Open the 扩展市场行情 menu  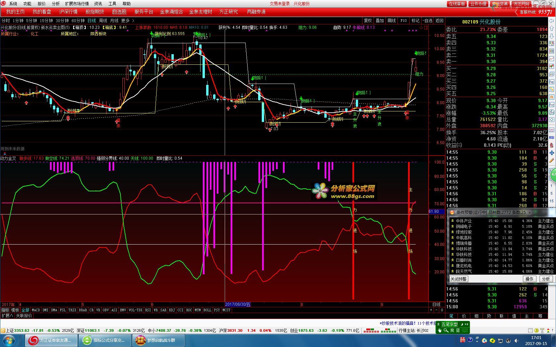coord(77,4)
